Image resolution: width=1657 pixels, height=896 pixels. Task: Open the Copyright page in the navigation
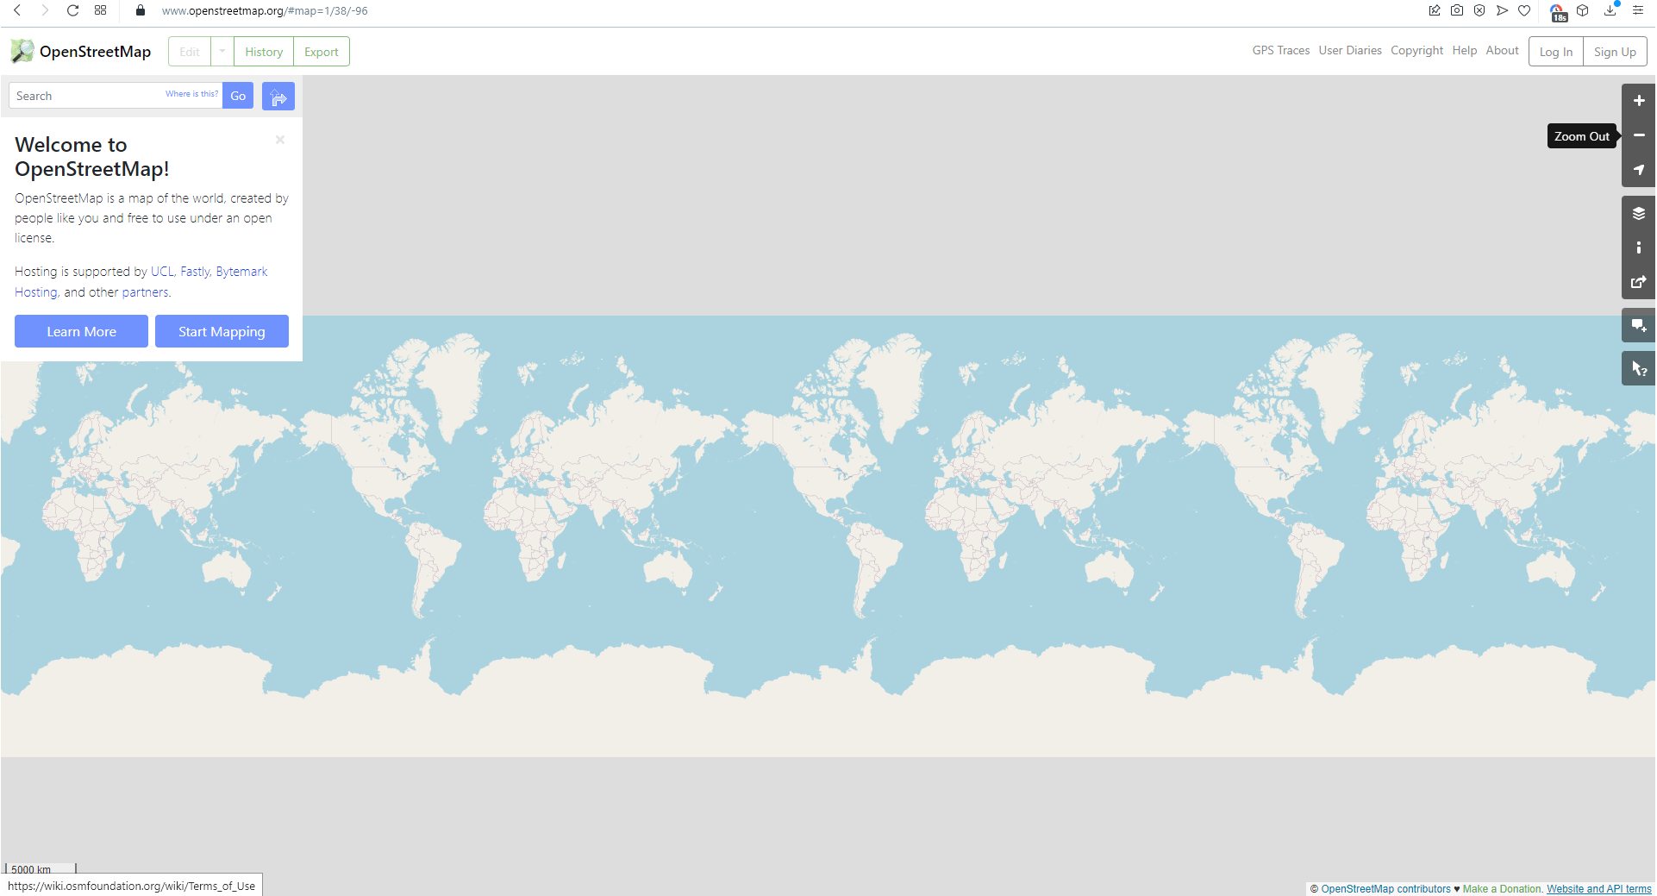1416,51
